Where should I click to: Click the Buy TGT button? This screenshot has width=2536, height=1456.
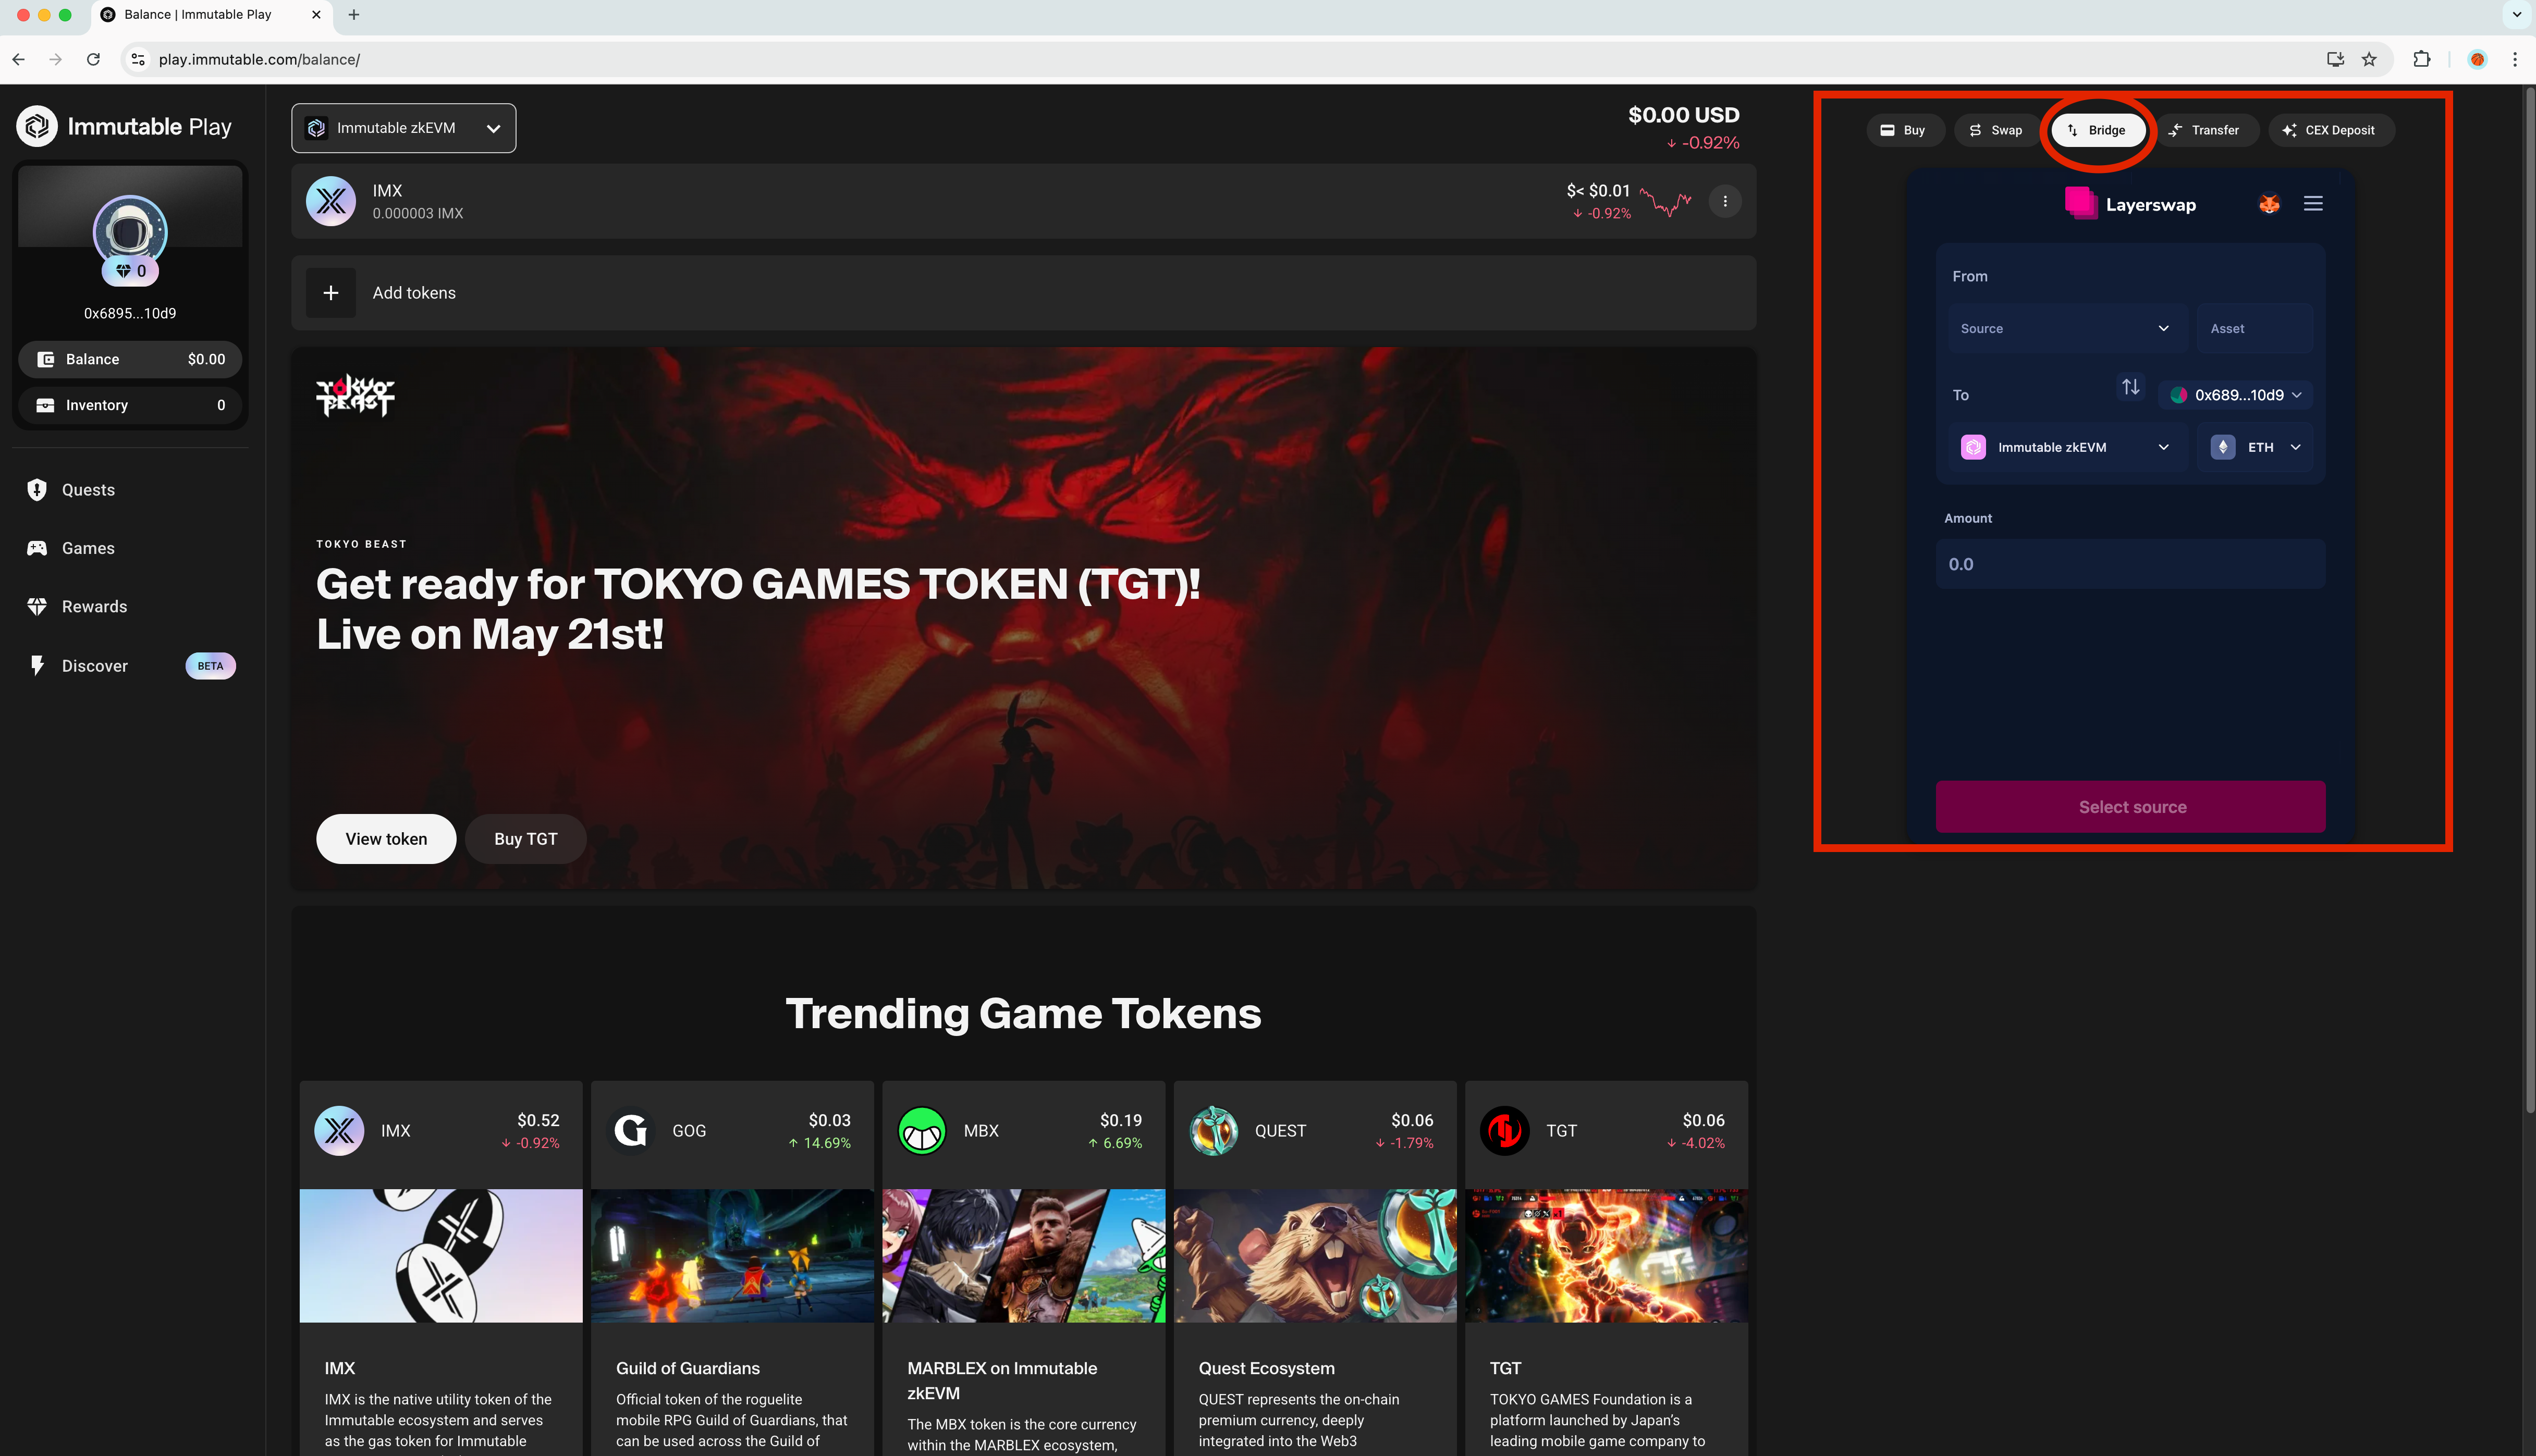tap(526, 839)
